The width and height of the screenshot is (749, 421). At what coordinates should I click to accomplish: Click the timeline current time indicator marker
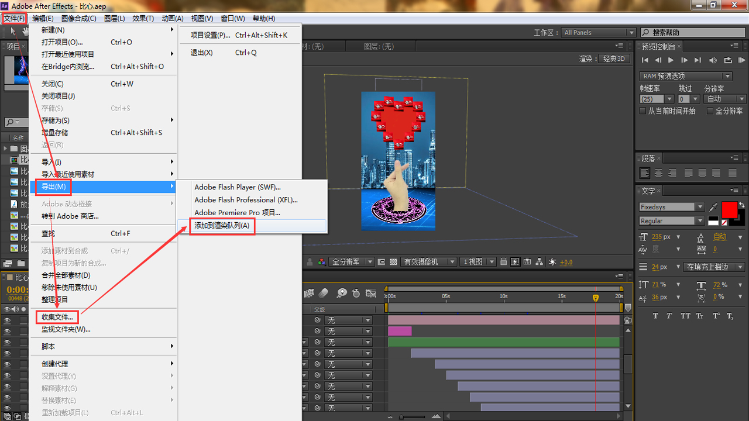click(x=596, y=298)
